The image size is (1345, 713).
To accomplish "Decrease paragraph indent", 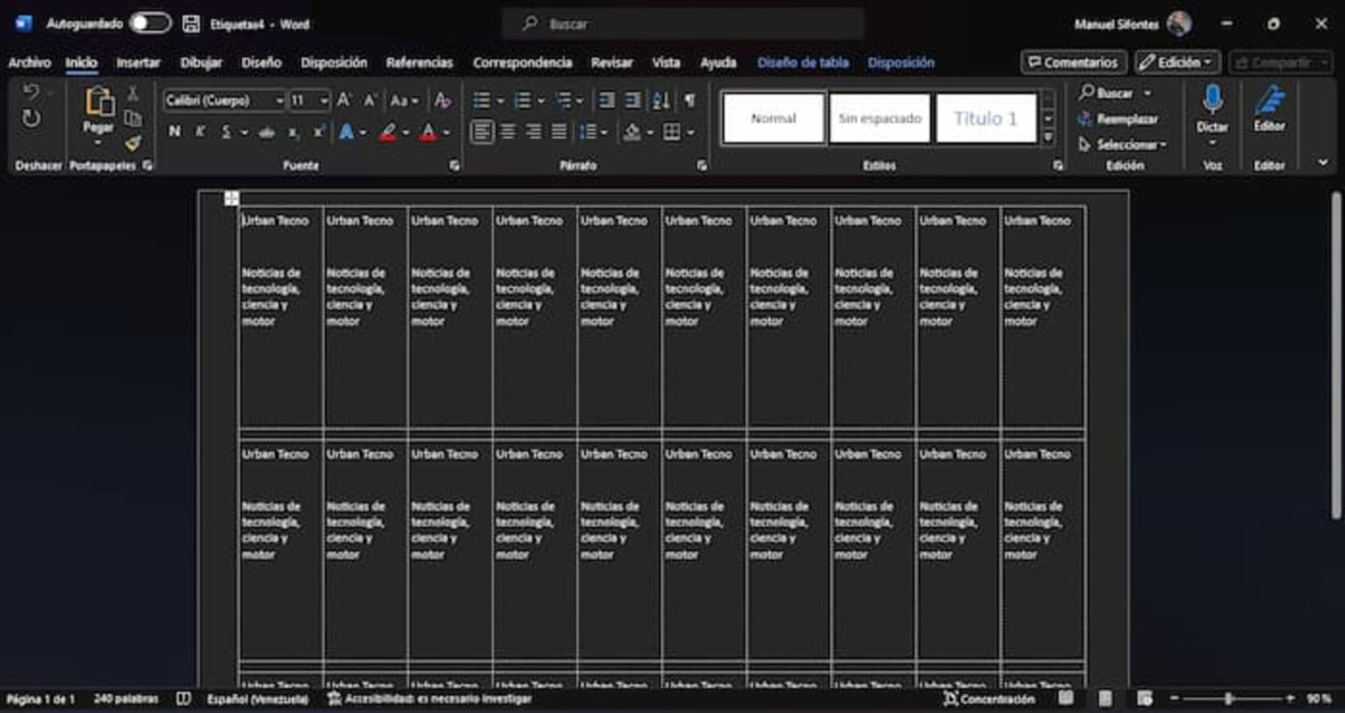I will pyautogui.click(x=606, y=100).
